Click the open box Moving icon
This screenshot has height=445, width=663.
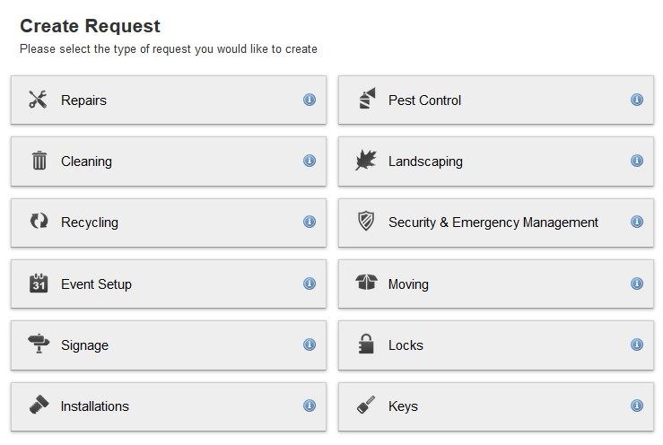click(x=365, y=284)
